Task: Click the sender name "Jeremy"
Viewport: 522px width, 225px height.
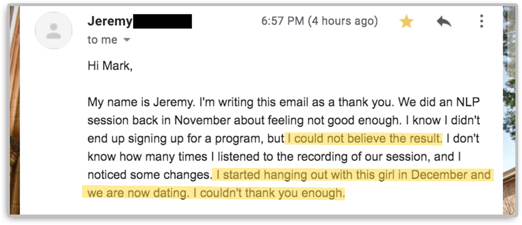Action: coord(109,21)
